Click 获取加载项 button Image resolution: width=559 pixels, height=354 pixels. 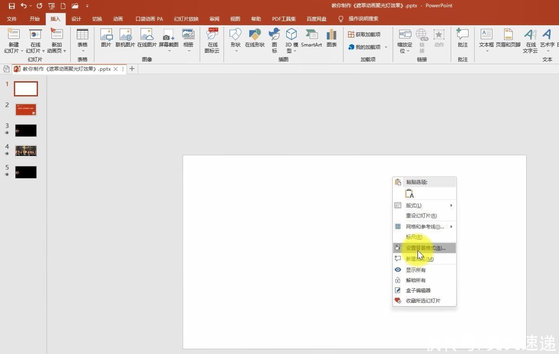tap(364, 34)
